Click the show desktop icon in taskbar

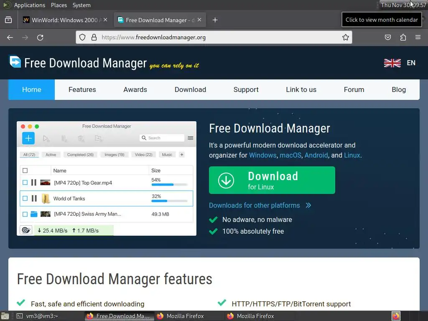[5, 316]
